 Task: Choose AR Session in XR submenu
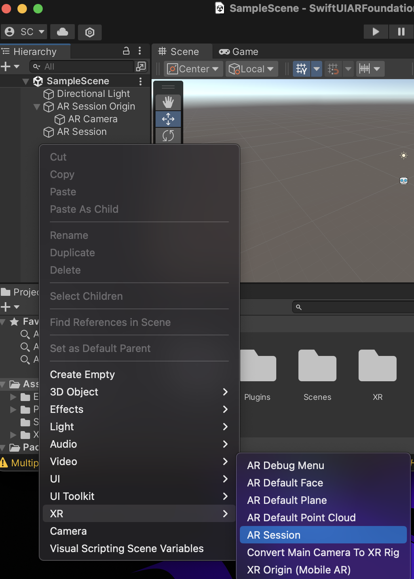323,535
